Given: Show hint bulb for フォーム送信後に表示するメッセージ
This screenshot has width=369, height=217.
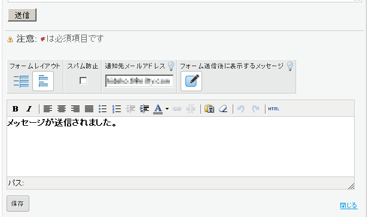Looking at the screenshot, I should pos(290,66).
